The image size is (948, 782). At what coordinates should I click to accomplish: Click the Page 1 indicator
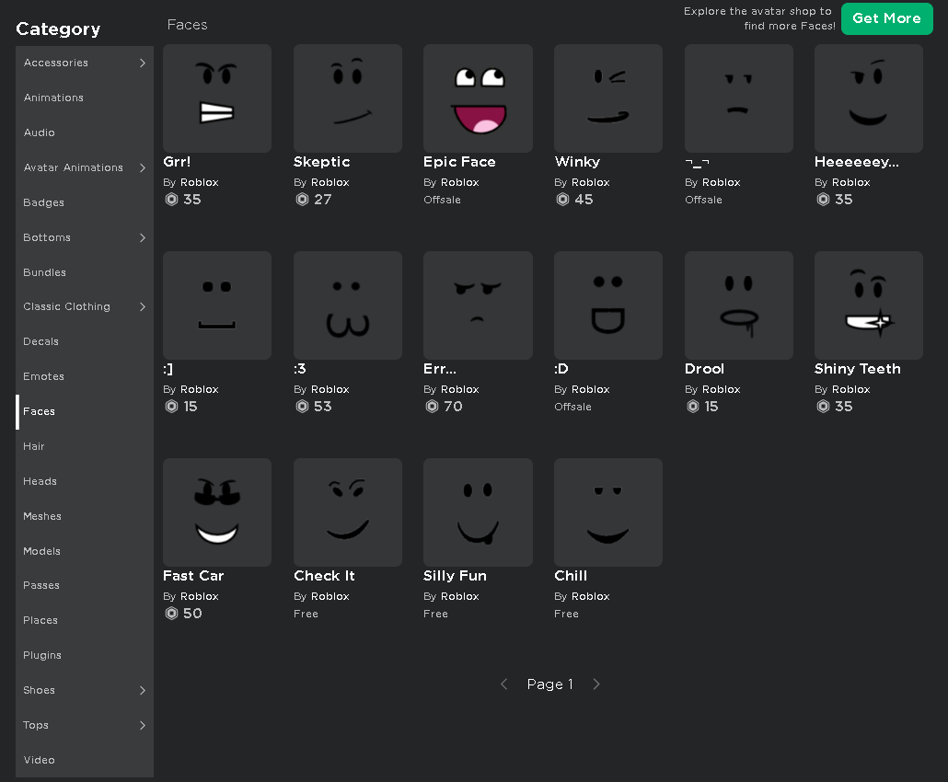point(550,684)
